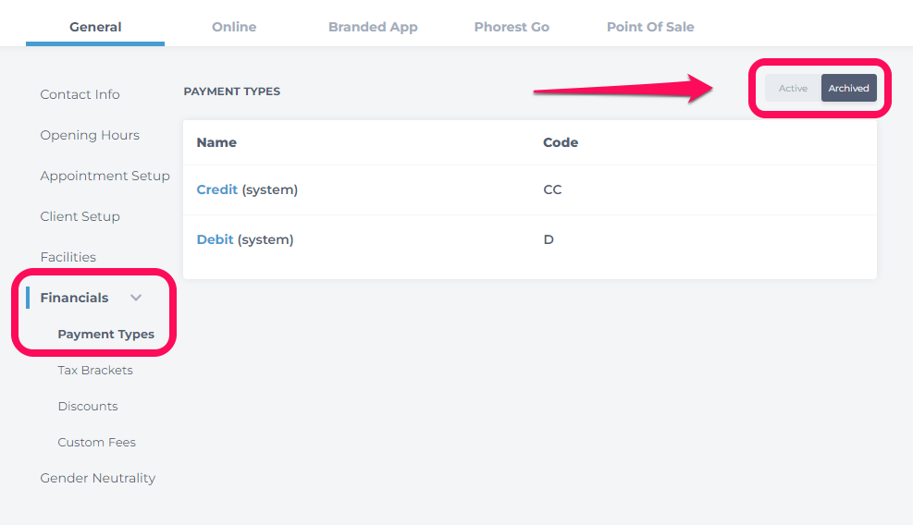Select Contact Info in sidebar
This screenshot has width=913, height=525.
point(80,94)
